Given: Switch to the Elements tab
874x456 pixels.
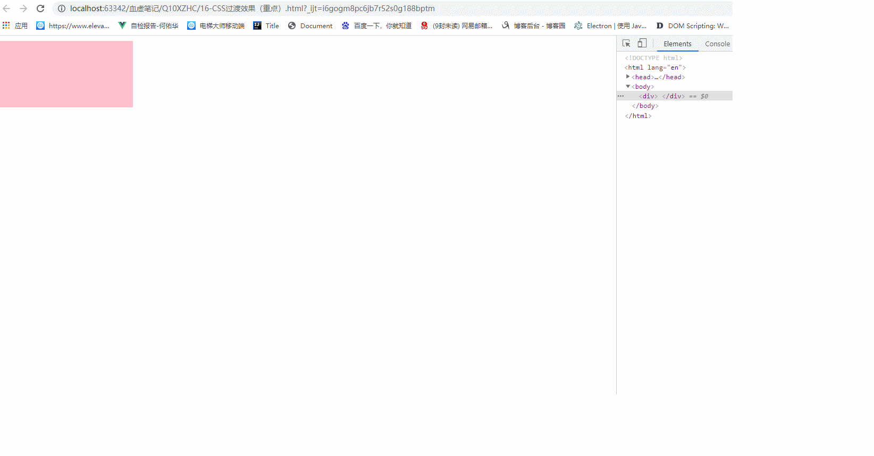Looking at the screenshot, I should [x=677, y=44].
